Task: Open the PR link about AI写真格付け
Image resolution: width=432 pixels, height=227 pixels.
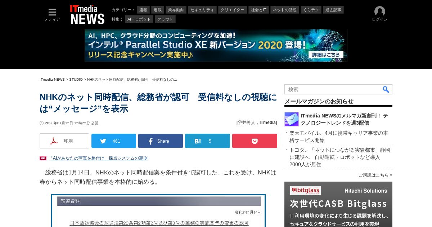Action: [x=98, y=158]
